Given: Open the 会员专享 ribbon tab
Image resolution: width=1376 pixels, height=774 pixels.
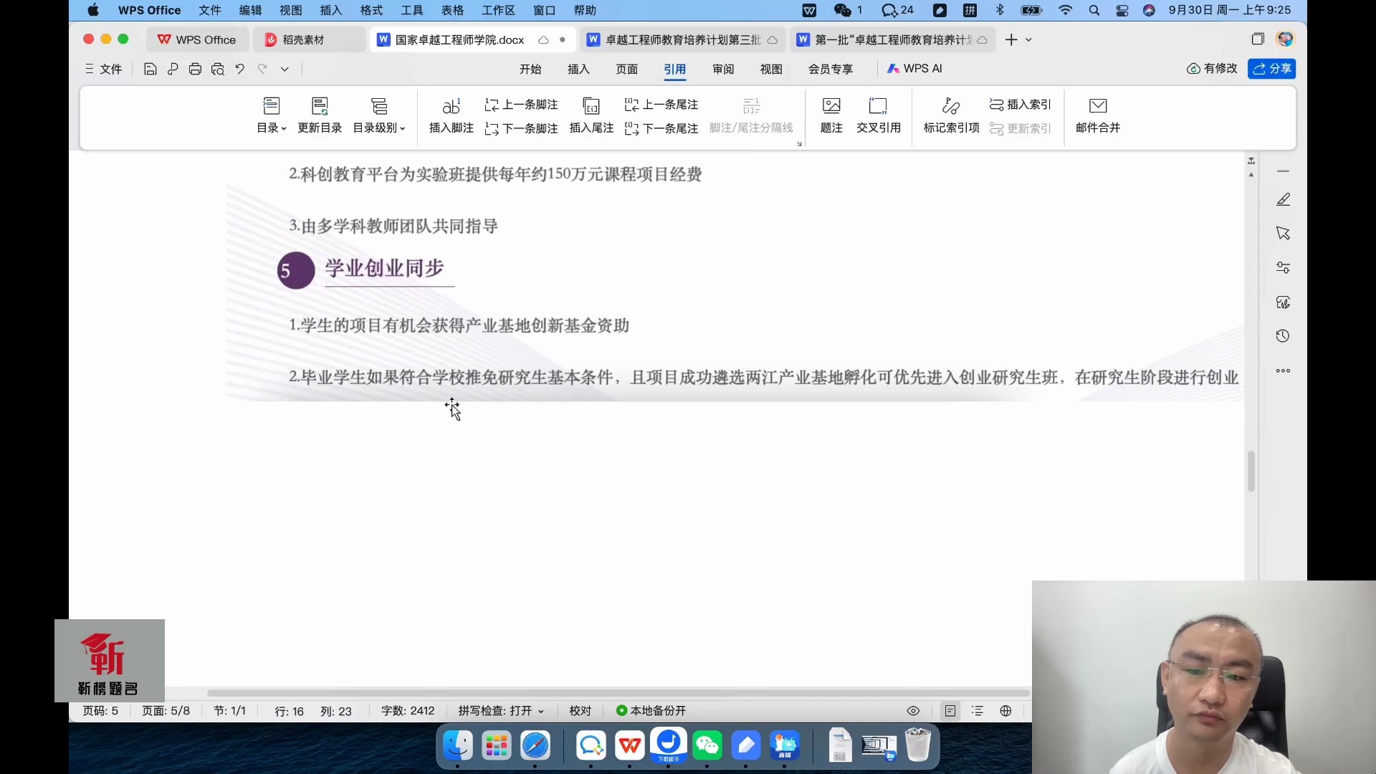Looking at the screenshot, I should [831, 69].
